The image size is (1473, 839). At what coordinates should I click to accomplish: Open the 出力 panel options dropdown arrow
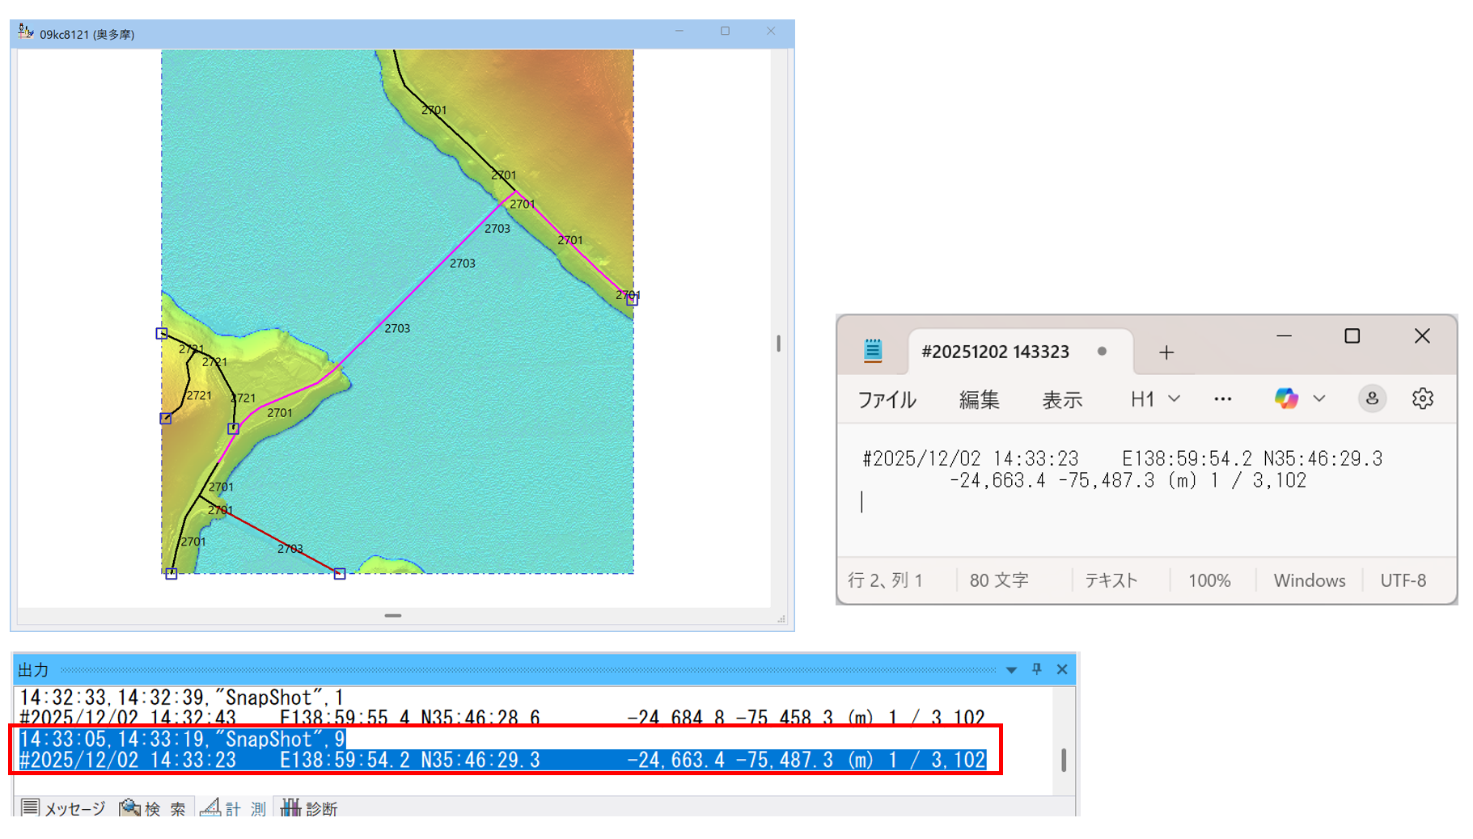tap(1011, 670)
